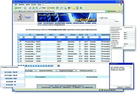The image size is (137, 94).
Task: Click the note text area in popup
Action: [x=121, y=76]
